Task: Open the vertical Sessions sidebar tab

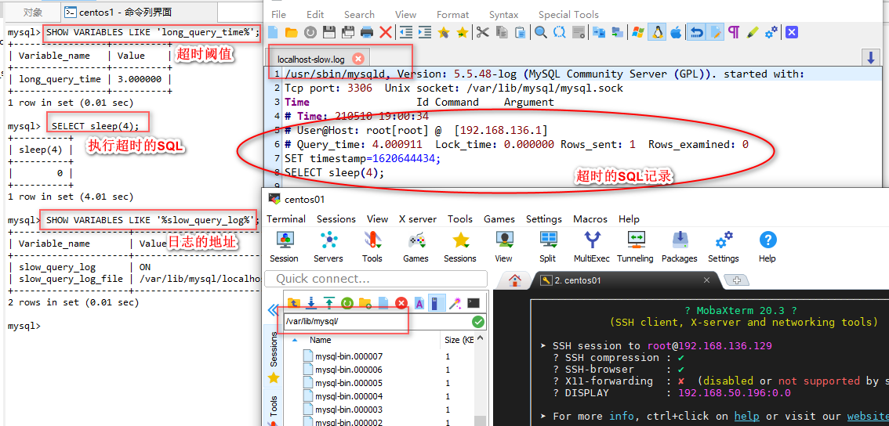Action: point(274,357)
